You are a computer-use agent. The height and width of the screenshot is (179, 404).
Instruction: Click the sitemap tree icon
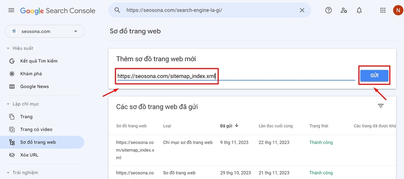12,142
